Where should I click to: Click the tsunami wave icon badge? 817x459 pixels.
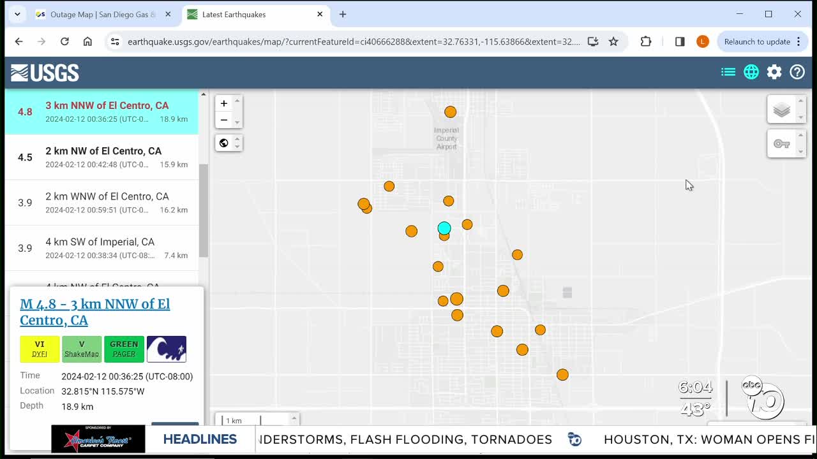point(167,349)
